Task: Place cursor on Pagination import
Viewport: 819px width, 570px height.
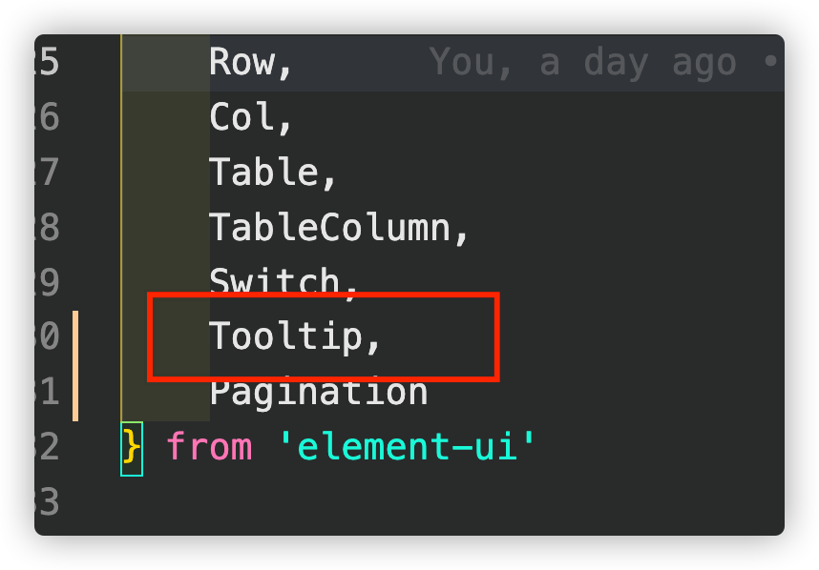Action: tap(318, 392)
